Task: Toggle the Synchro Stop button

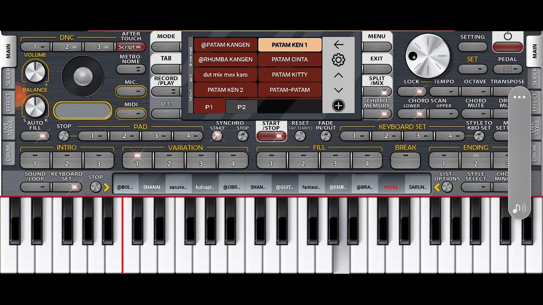Action: point(243,136)
